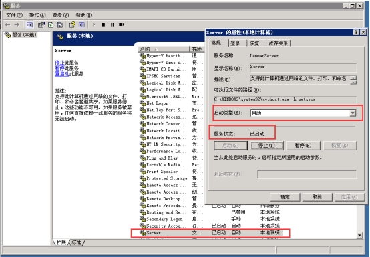Toggle the show/hide console tree toolbar icon
This screenshot has width=370, height=257.
29,25
